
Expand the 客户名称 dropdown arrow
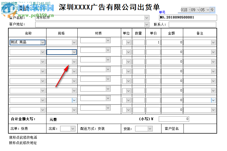147,18
